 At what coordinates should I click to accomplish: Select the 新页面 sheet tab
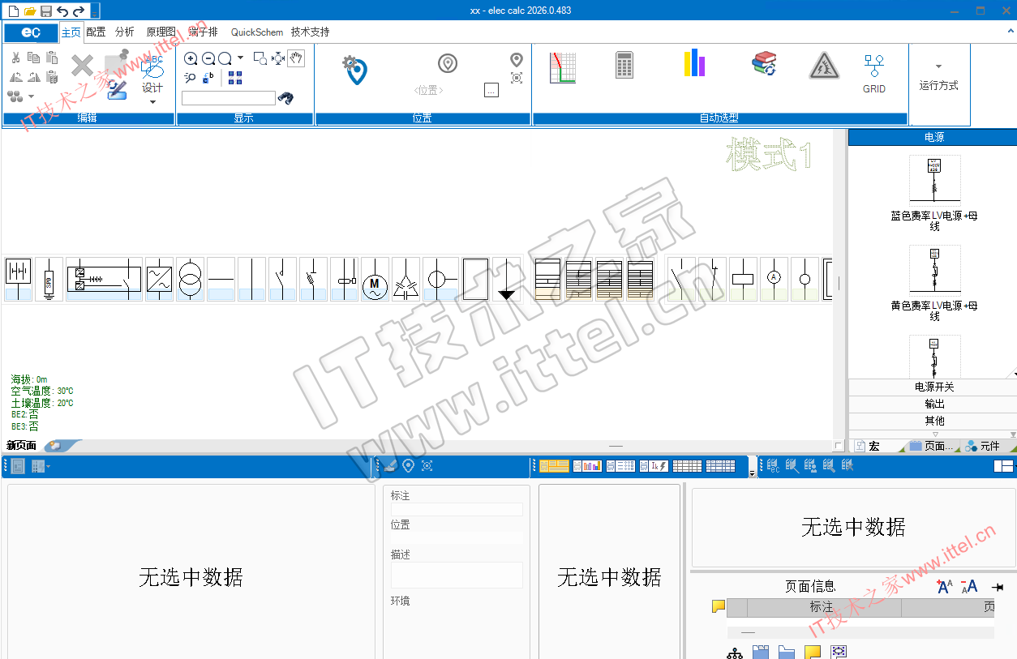point(21,446)
